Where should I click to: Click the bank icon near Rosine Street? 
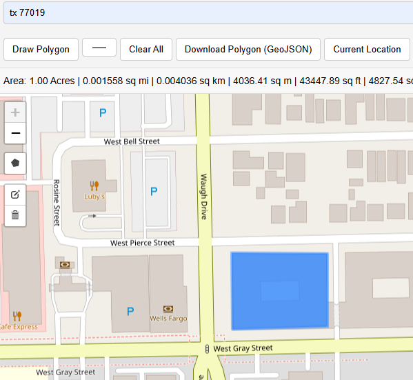coord(65,264)
